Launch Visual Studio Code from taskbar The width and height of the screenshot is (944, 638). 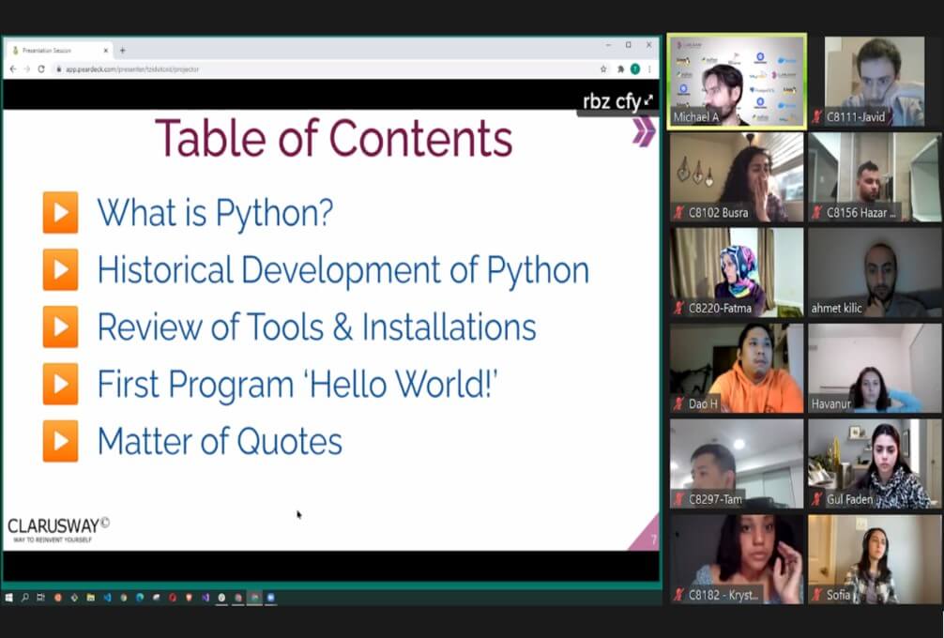108,597
